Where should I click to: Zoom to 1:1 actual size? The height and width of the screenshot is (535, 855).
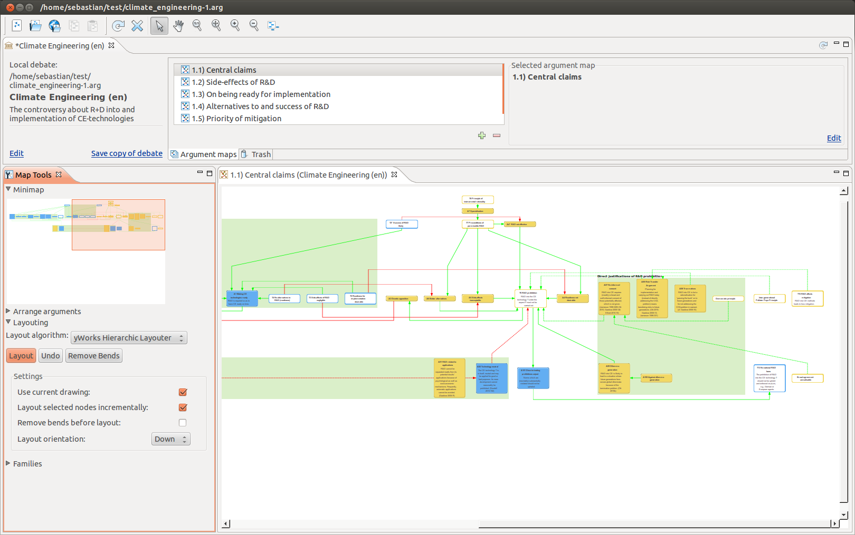tap(197, 25)
